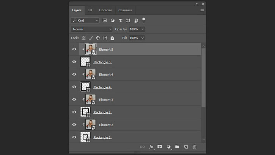Click the layers list scroll down arrow

tap(203, 139)
